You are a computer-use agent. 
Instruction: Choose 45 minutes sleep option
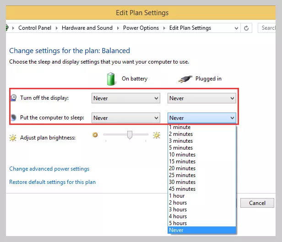pos(201,189)
